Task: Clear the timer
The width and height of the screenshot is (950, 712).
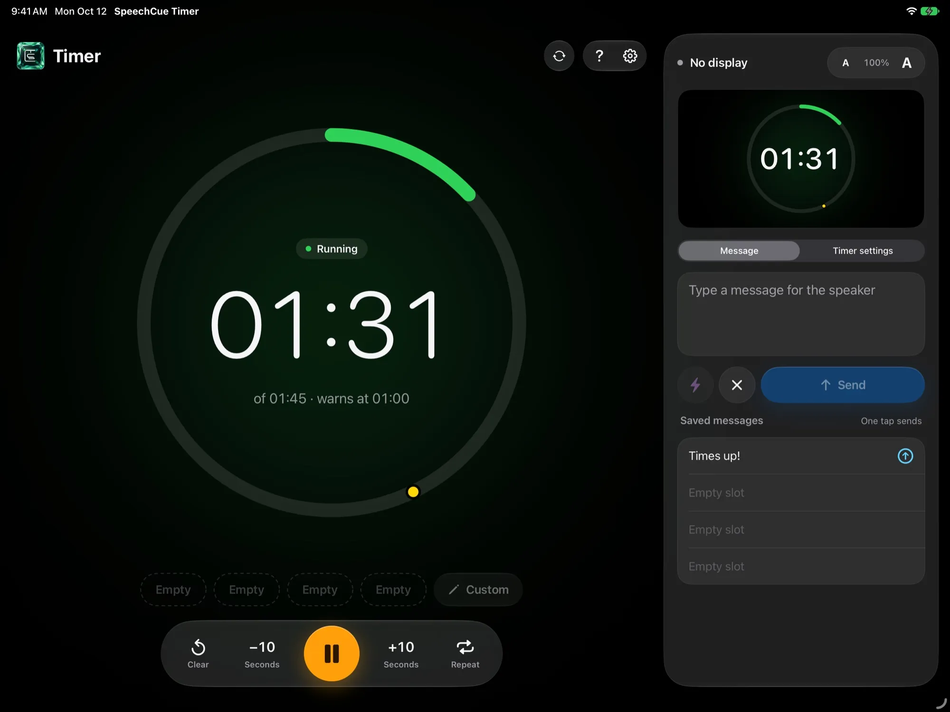Action: (198, 654)
